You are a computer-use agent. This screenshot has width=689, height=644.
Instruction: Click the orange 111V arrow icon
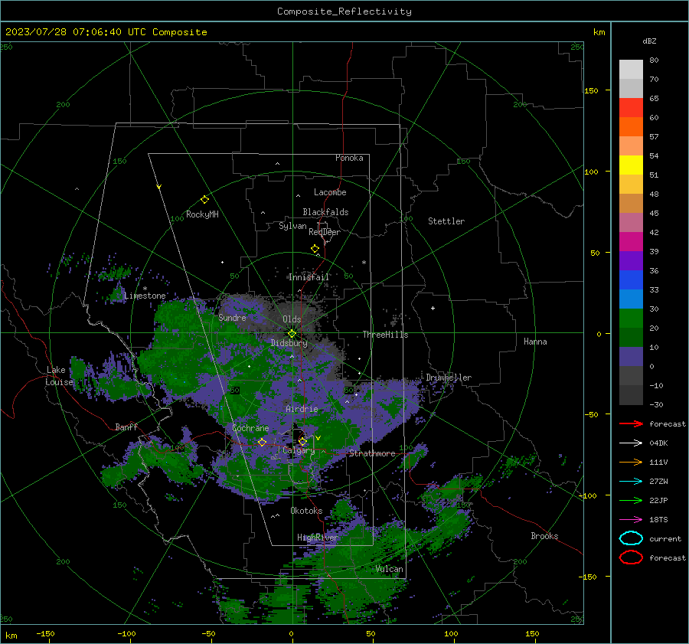pos(631,462)
